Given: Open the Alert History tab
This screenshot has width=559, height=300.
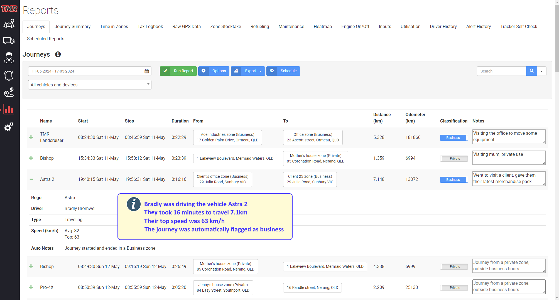Looking at the screenshot, I should [x=479, y=27].
